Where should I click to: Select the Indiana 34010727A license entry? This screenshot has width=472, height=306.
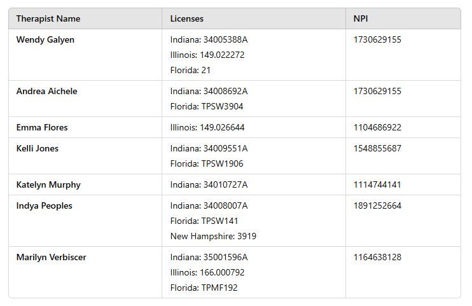point(209,184)
